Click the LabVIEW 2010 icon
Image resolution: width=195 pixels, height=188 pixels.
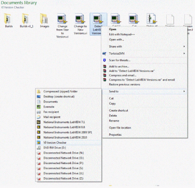click(39, 138)
